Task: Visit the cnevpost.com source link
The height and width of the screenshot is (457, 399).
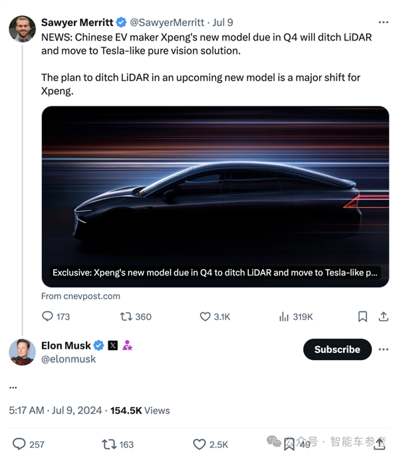Action: (80, 296)
